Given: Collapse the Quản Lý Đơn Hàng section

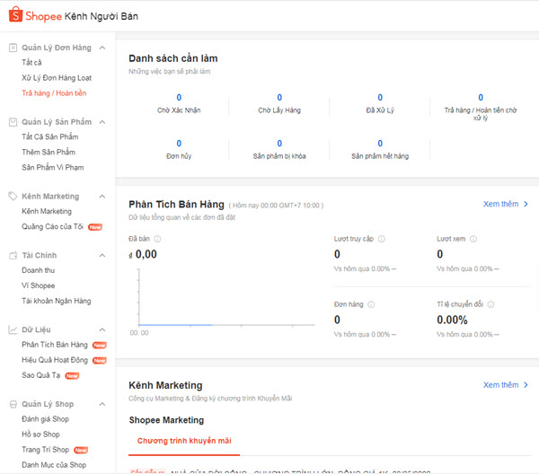Looking at the screenshot, I should (102, 48).
